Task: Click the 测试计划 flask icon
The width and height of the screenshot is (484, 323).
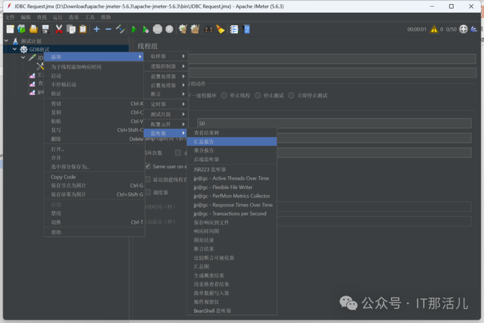Action: click(x=15, y=41)
